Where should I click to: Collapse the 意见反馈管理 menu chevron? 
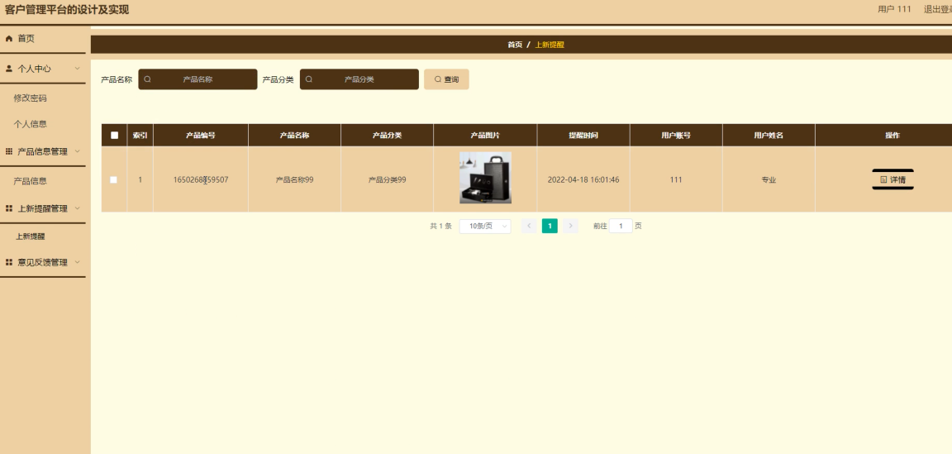[78, 262]
